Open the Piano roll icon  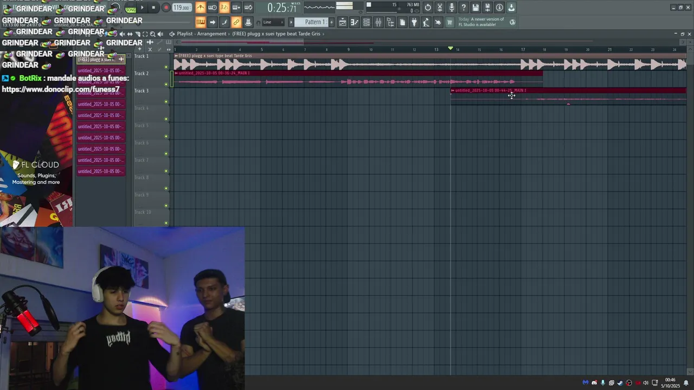(355, 22)
